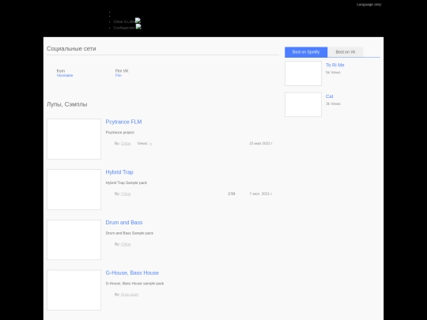
Task: Switch to the Best on Vk tab
Action: [346, 52]
